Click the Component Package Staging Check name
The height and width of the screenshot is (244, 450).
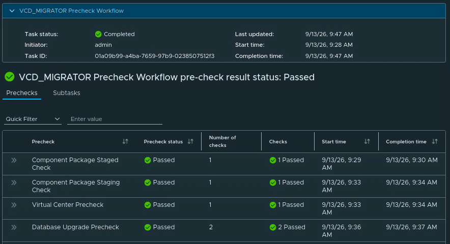(x=76, y=186)
